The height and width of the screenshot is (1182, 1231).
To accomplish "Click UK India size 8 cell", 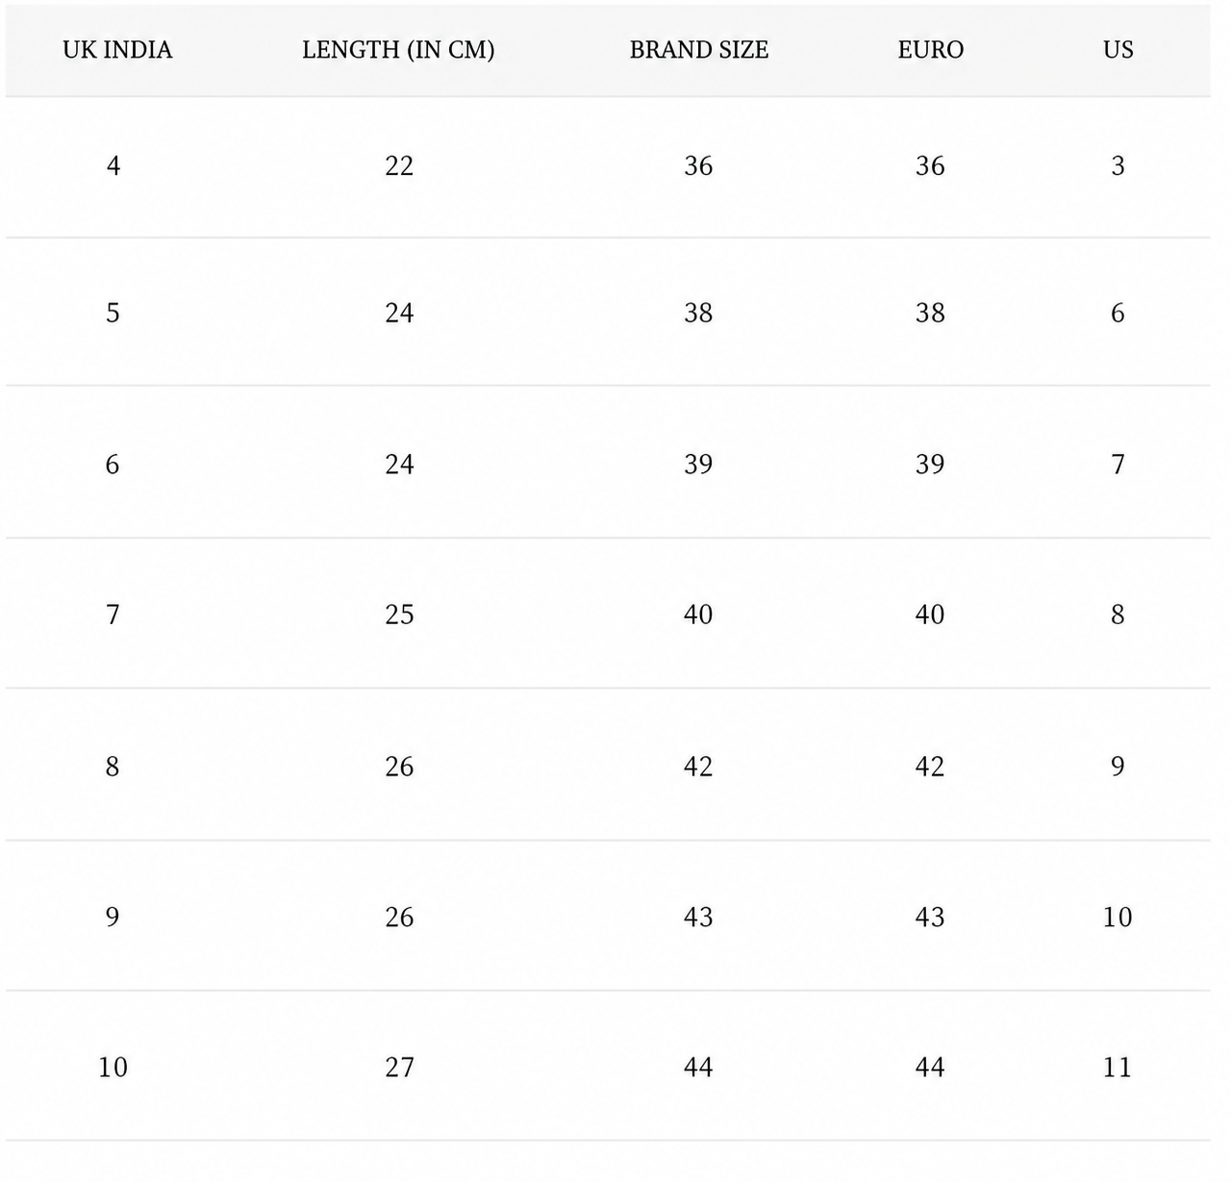I will [x=113, y=767].
